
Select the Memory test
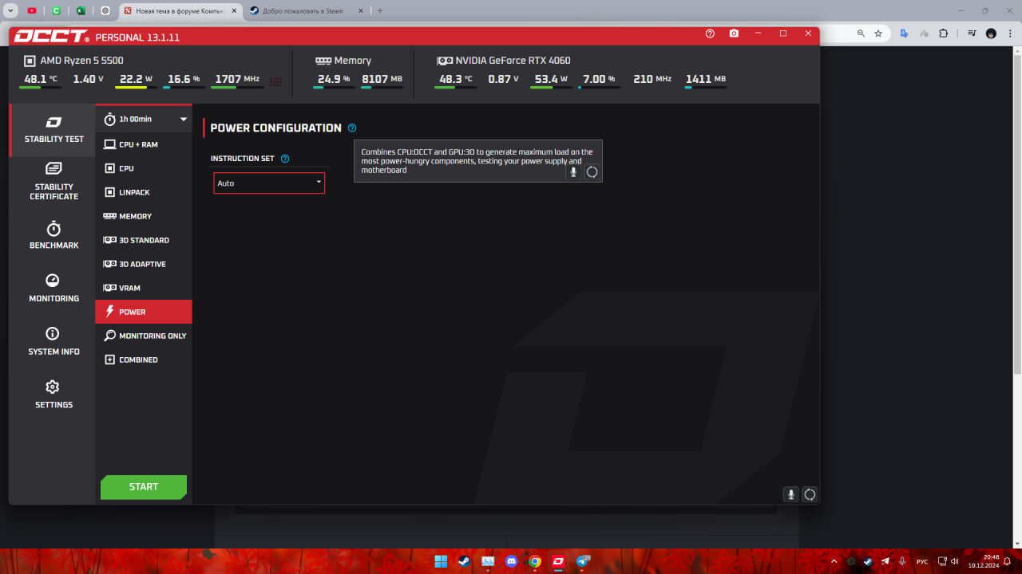coord(144,216)
